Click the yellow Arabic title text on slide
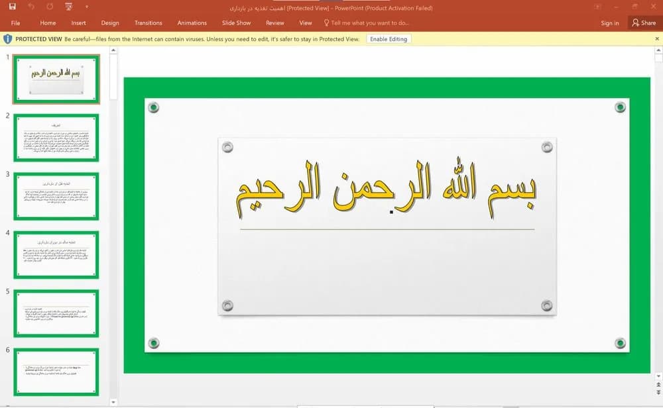This screenshot has width=663, height=408. click(386, 189)
